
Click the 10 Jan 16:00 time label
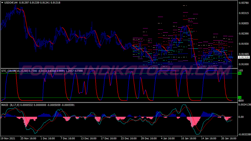188,139
